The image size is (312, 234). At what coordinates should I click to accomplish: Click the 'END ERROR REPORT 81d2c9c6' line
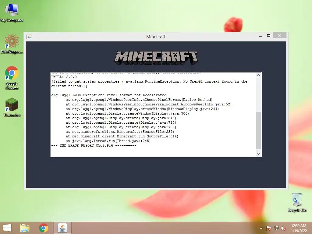(94, 145)
